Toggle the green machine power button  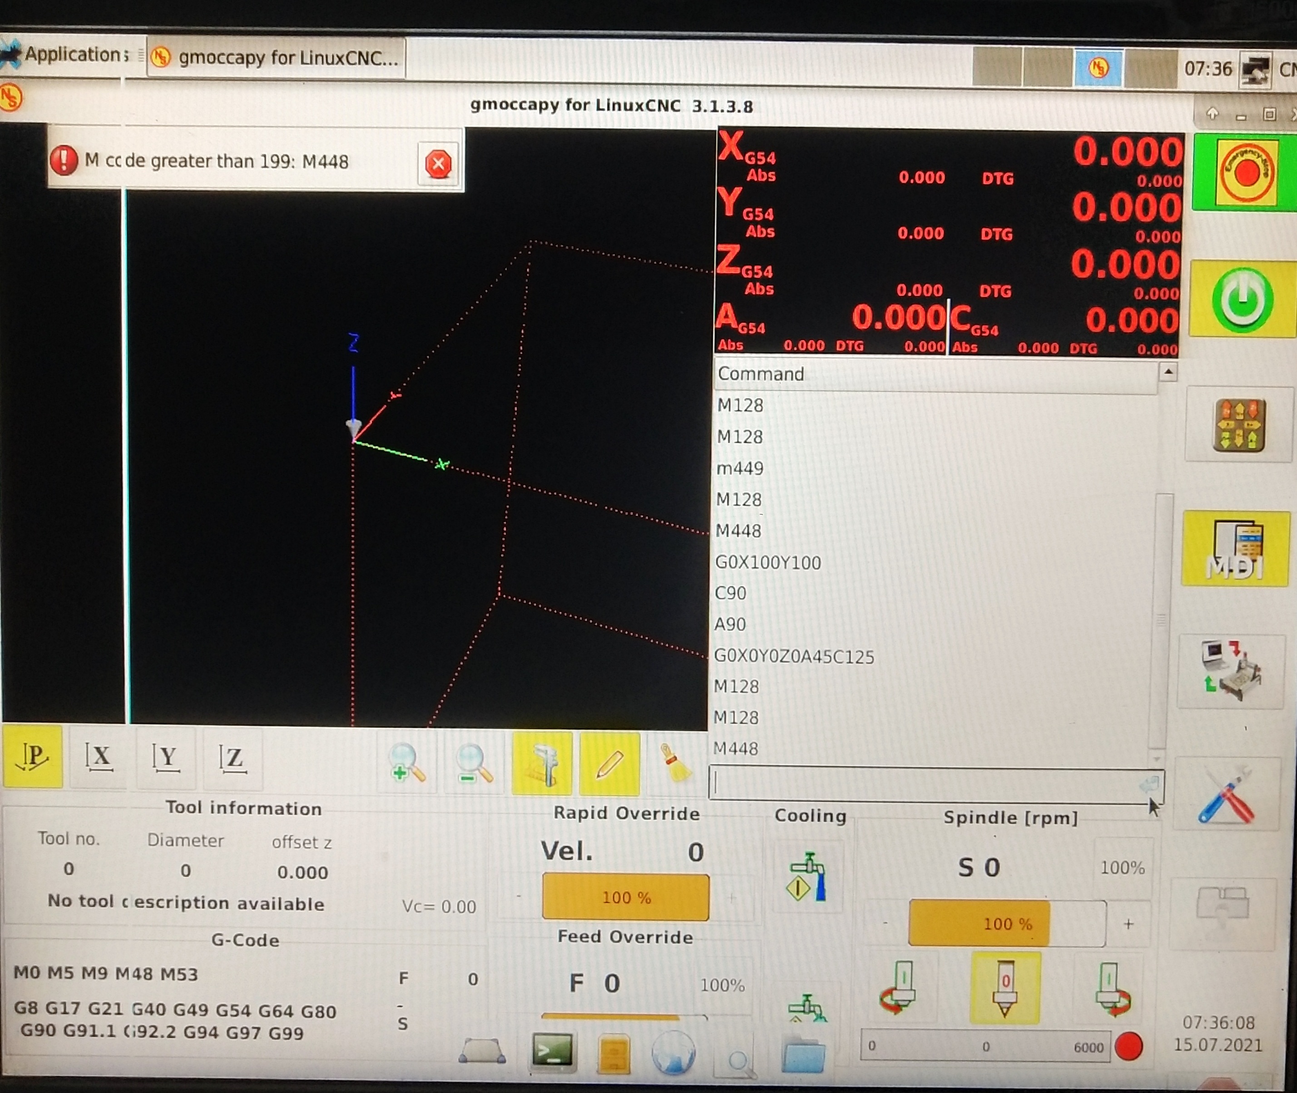pyautogui.click(x=1243, y=300)
